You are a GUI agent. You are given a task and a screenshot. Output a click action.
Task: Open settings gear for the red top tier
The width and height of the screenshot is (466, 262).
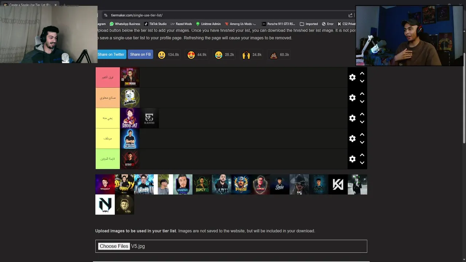coord(352,77)
